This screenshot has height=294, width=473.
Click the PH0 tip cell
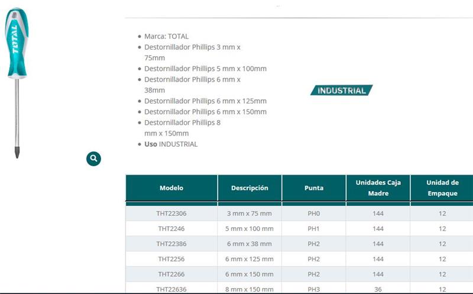pyautogui.click(x=314, y=214)
